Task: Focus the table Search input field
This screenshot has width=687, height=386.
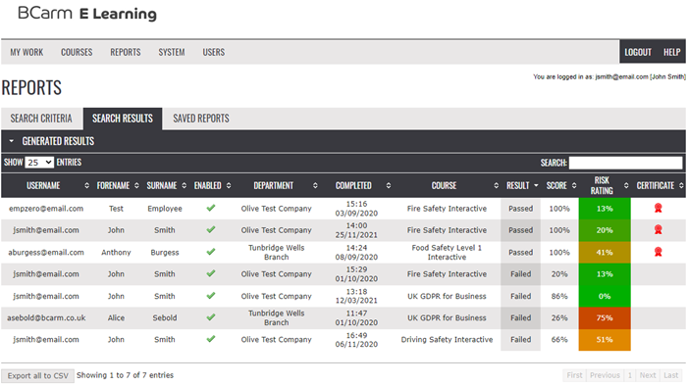Action: click(626, 163)
